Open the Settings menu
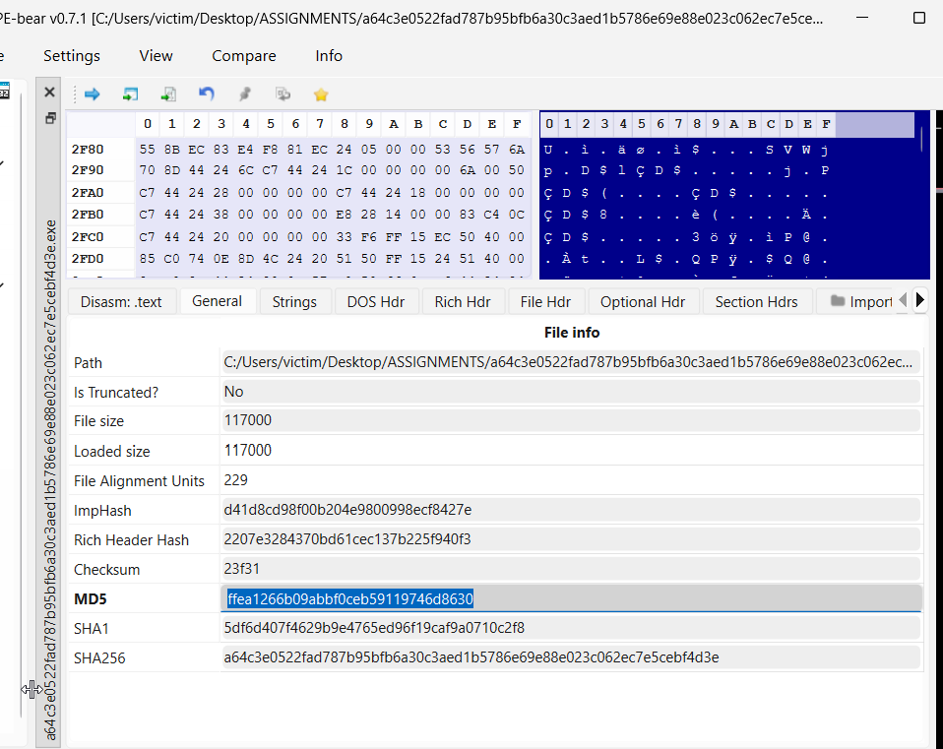This screenshot has height=749, width=943. 72,56
